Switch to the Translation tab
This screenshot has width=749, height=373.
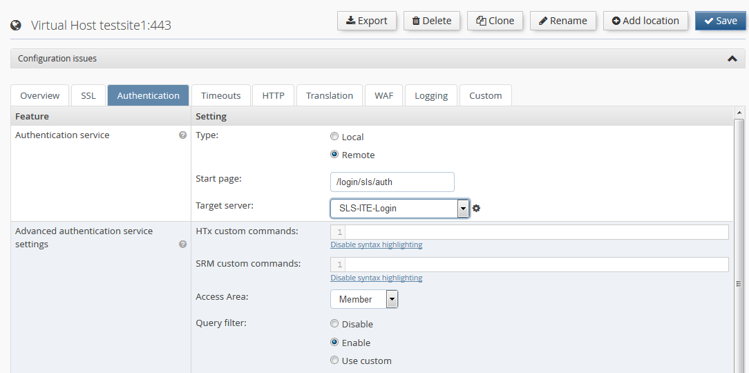pyautogui.click(x=330, y=95)
